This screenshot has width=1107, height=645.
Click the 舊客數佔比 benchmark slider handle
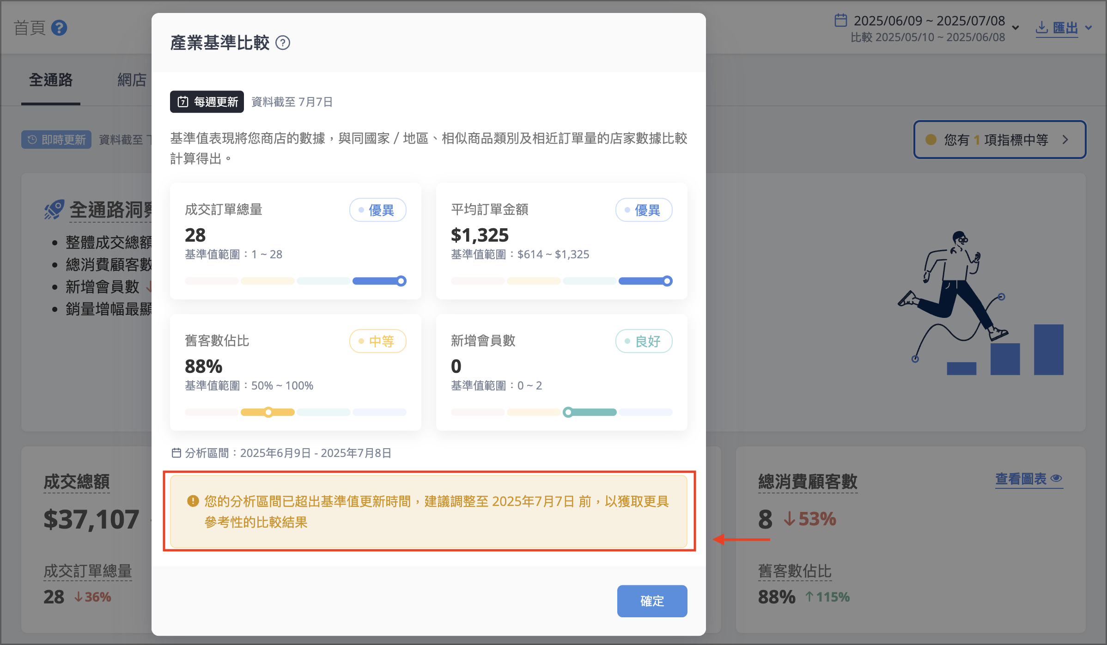[x=268, y=412]
